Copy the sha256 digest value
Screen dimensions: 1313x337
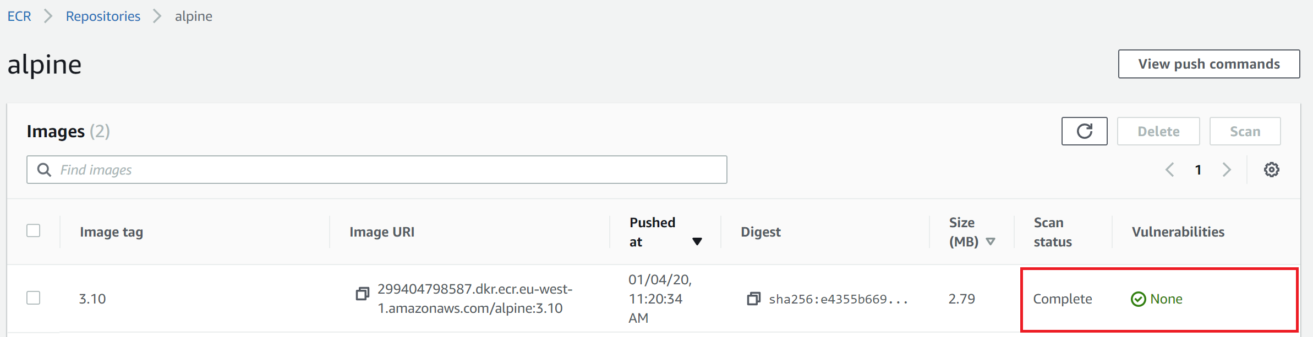pos(753,299)
